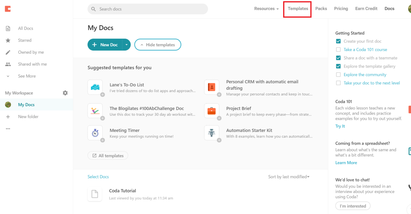This screenshot has height=214, width=411.
Task: Open Lane's To-Do List template icon
Action: coord(95,87)
